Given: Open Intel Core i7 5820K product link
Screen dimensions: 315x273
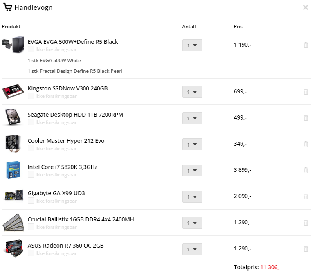Looking at the screenshot, I should pos(63,167).
